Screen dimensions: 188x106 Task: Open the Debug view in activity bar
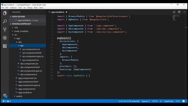coord(5,38)
